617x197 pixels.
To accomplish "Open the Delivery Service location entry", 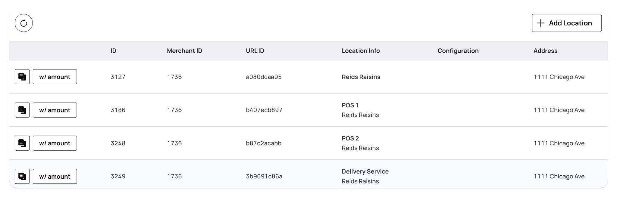I will [365, 171].
